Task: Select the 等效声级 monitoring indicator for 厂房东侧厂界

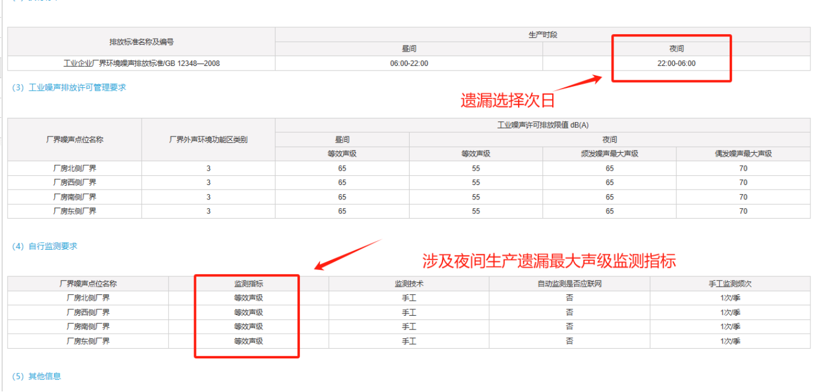Action: (247, 341)
